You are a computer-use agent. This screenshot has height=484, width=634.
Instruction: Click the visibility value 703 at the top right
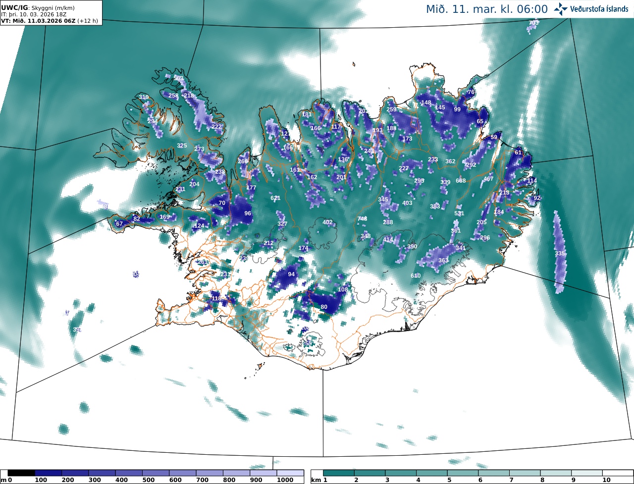533,23
